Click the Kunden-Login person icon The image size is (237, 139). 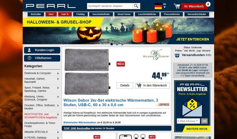point(29,50)
